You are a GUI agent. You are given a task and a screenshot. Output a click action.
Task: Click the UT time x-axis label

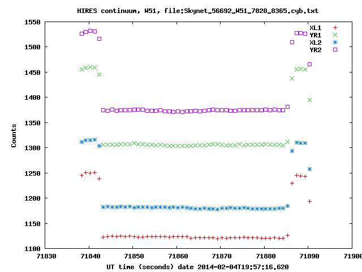pos(197,267)
